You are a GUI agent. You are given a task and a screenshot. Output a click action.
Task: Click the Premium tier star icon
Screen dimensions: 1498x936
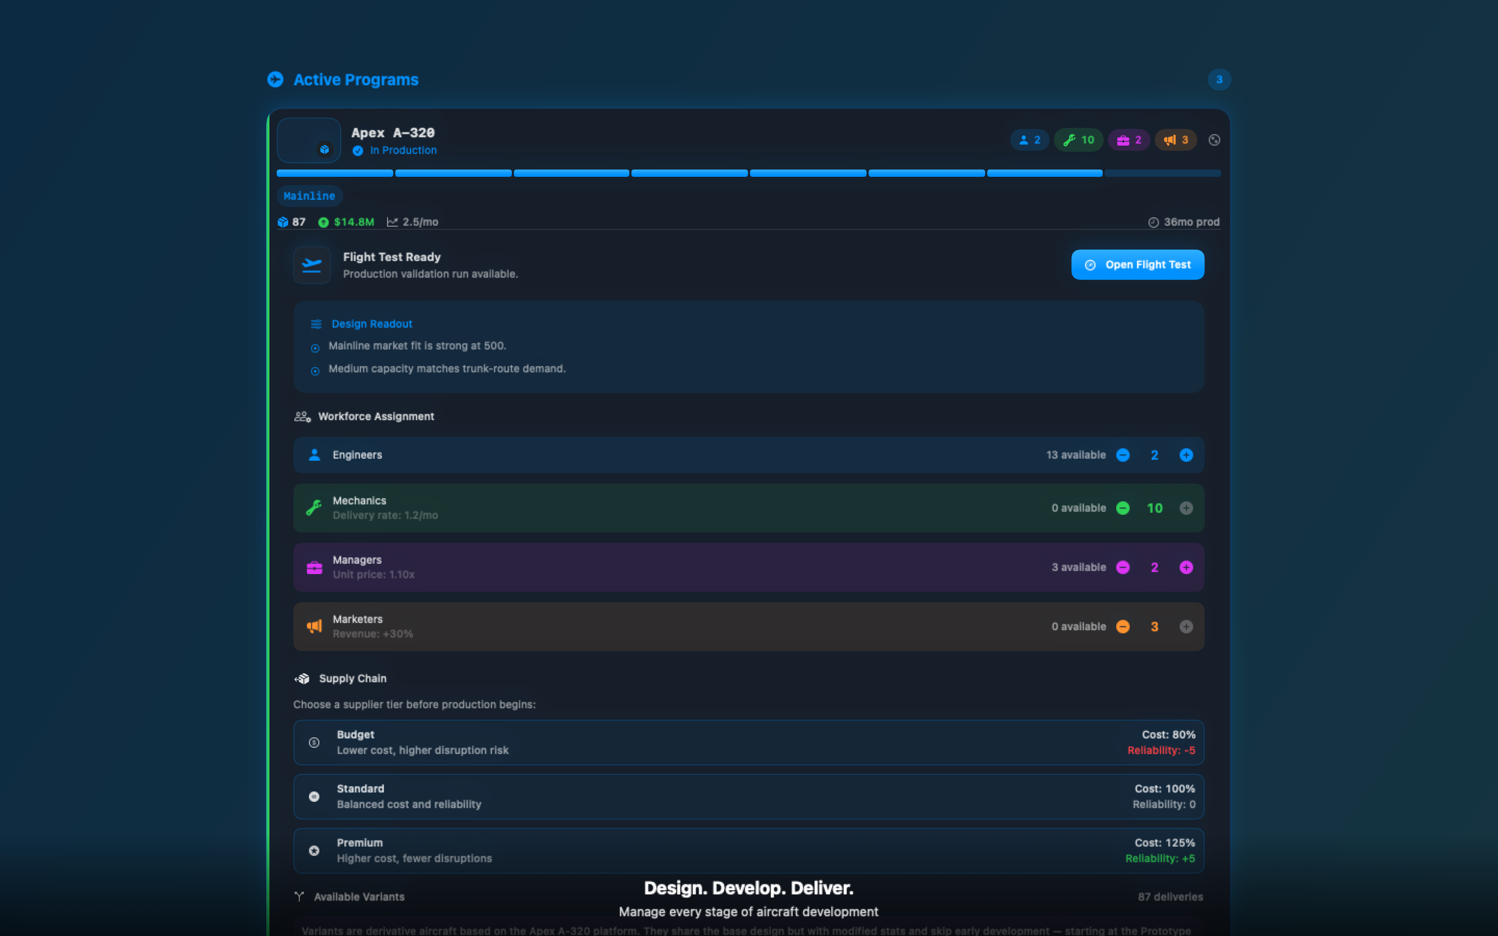pyautogui.click(x=315, y=851)
